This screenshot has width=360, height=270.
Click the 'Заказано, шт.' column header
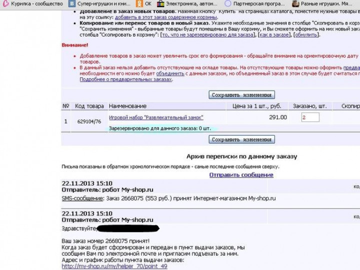309,106
